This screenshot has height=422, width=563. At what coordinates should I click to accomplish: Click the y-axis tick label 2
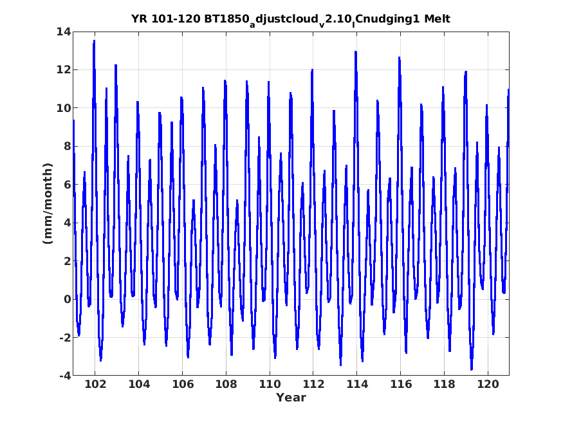pos(68,261)
